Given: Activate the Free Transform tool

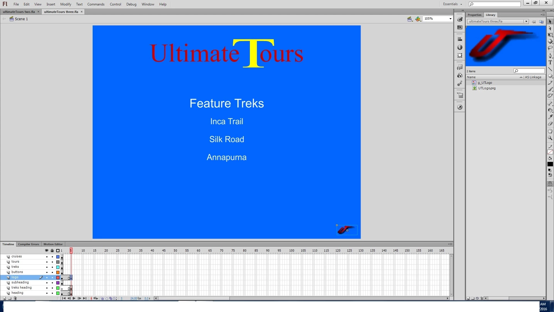Looking at the screenshot, I should coord(550,35).
